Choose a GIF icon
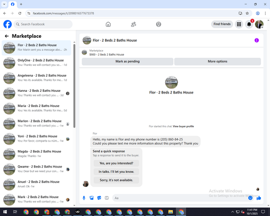Screen dimensions: 270x216 pos(107,198)
